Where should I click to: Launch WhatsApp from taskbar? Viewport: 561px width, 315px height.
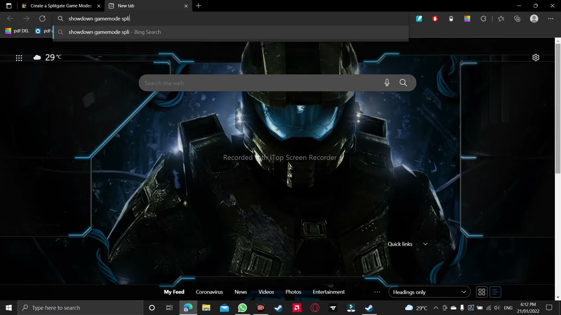pyautogui.click(x=242, y=308)
